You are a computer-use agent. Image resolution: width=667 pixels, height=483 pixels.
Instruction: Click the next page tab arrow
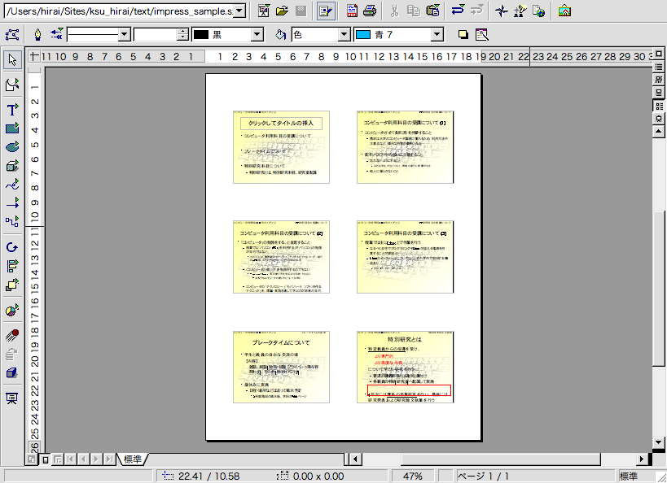[96, 459]
